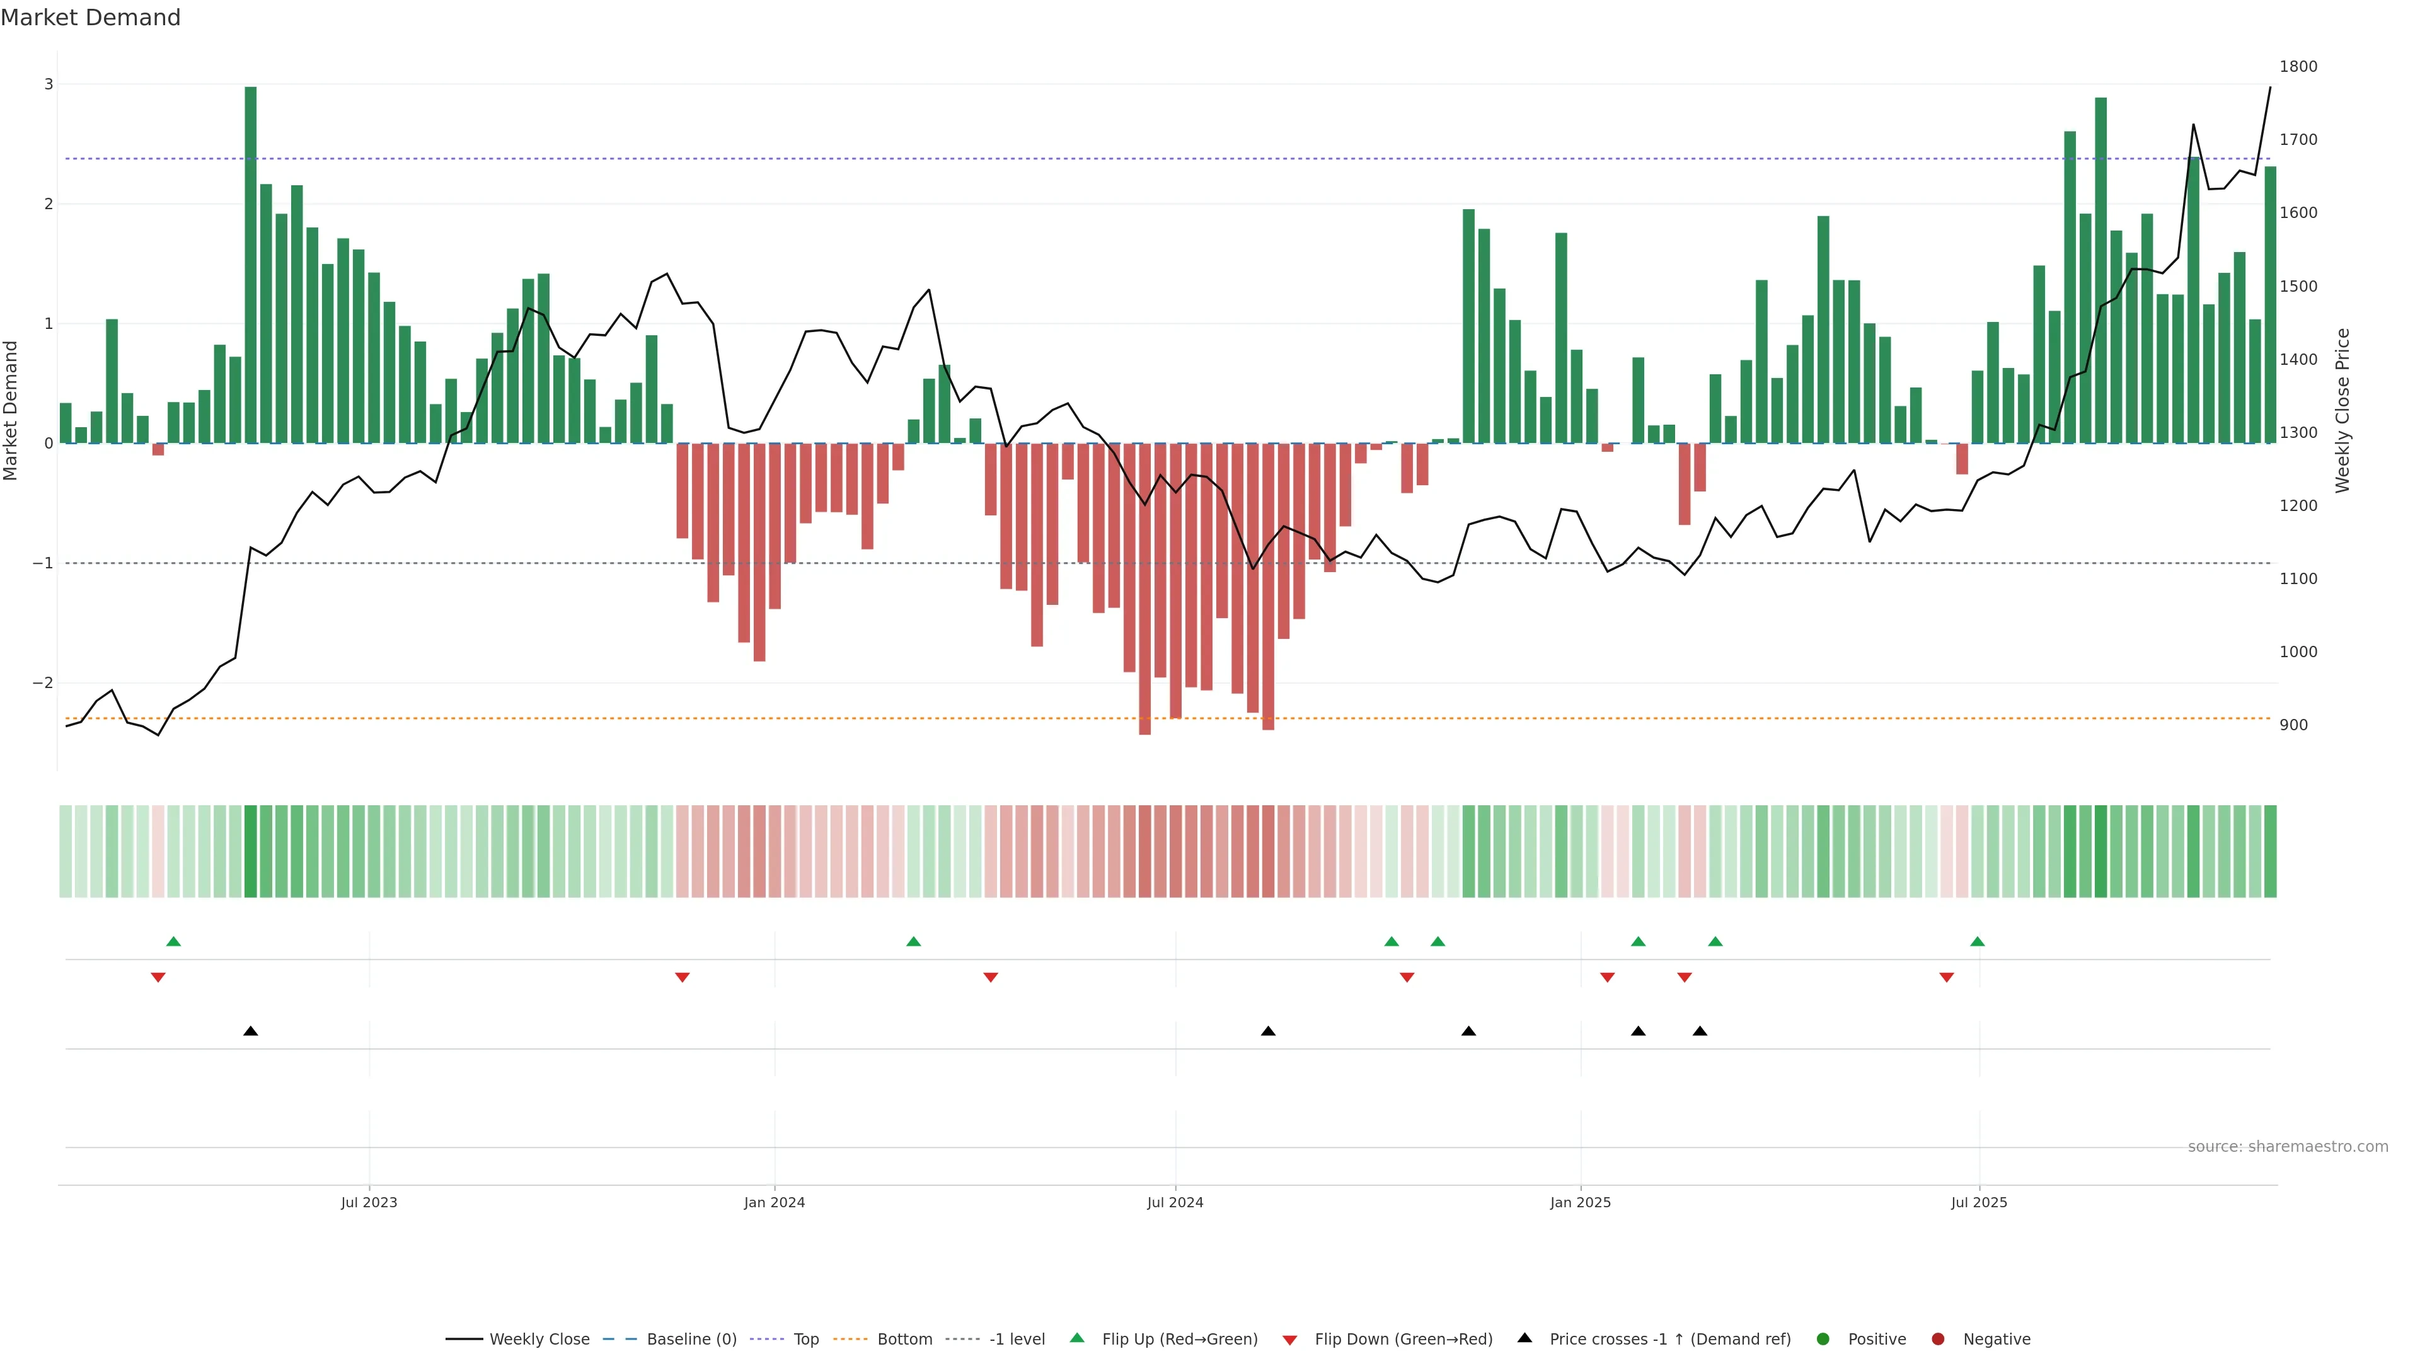Click first green flip-up marker near mid-2023
This screenshot has height=1361, width=2420.
click(x=173, y=941)
